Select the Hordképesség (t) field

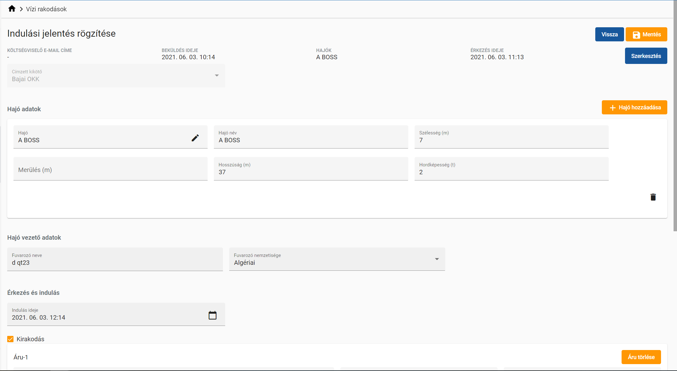[511, 172]
